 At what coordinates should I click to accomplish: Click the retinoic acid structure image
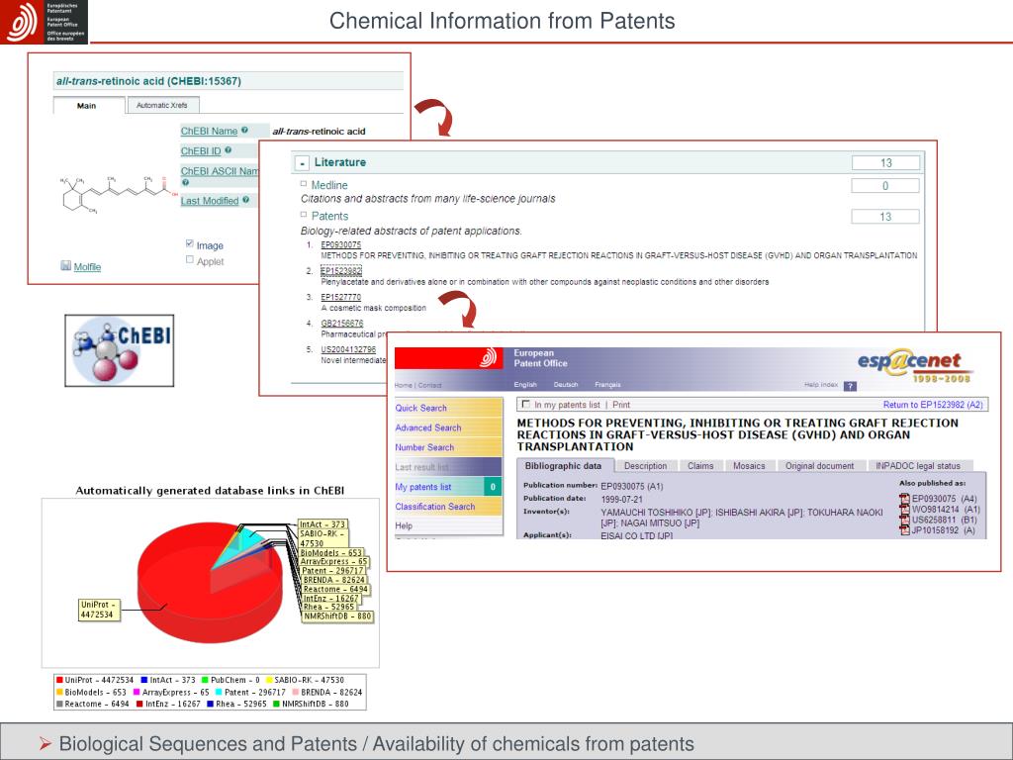[x=119, y=193]
